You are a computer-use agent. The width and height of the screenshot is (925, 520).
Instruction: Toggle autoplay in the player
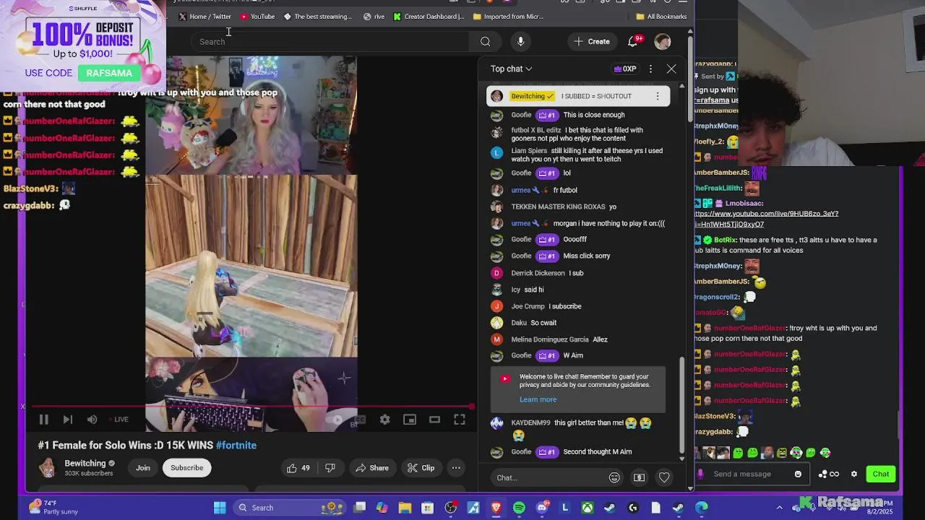coord(335,420)
